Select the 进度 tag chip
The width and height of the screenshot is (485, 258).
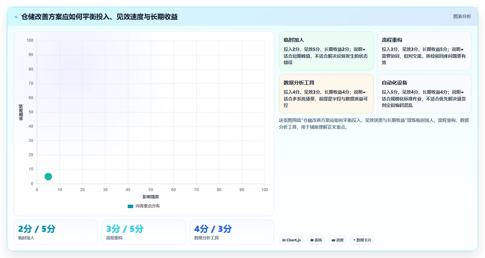pos(337,240)
